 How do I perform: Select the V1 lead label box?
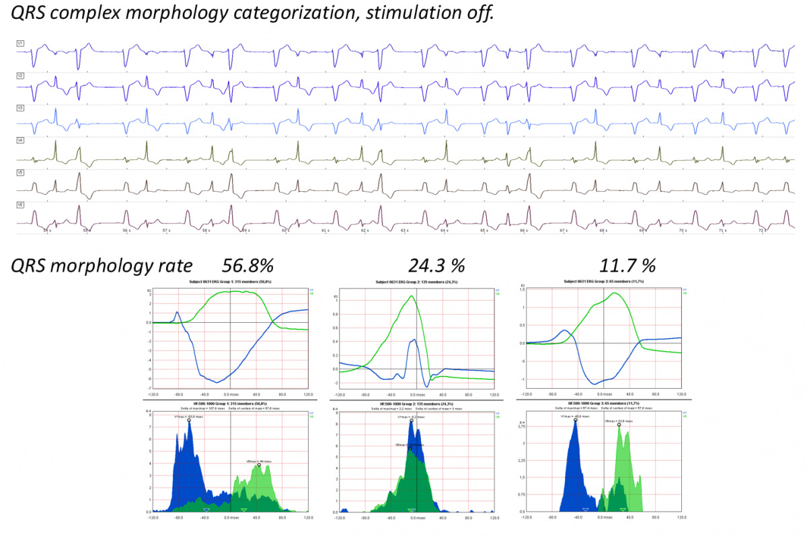coord(20,43)
